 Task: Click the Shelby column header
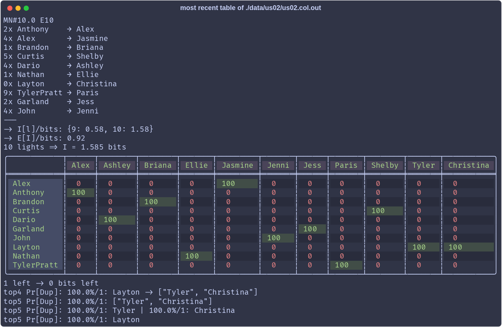click(385, 166)
